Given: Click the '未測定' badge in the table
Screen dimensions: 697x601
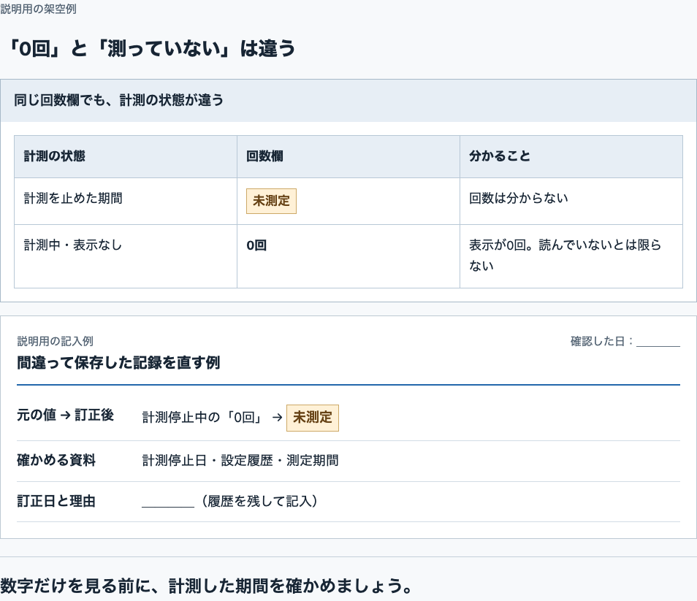Looking at the screenshot, I should [x=271, y=202].
